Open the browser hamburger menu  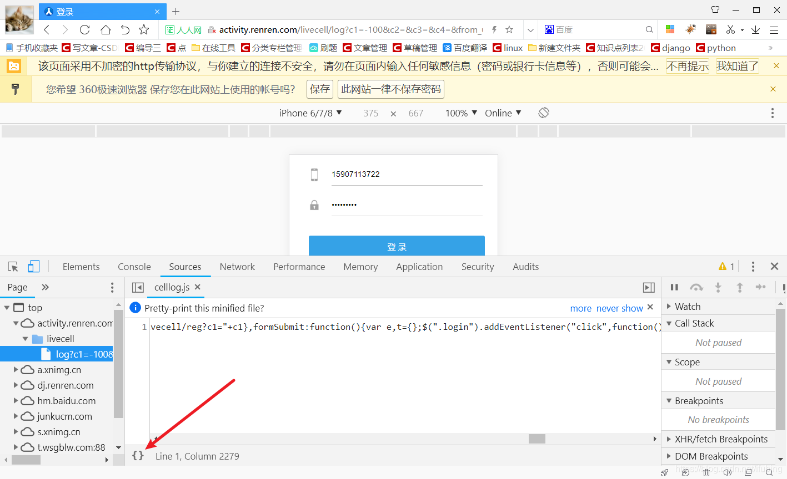pyautogui.click(x=774, y=30)
